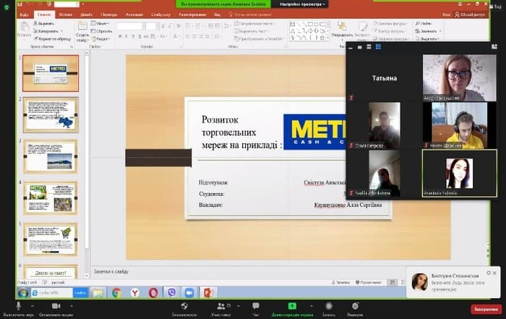Select slide 3 thumbnail

(x=51, y=156)
